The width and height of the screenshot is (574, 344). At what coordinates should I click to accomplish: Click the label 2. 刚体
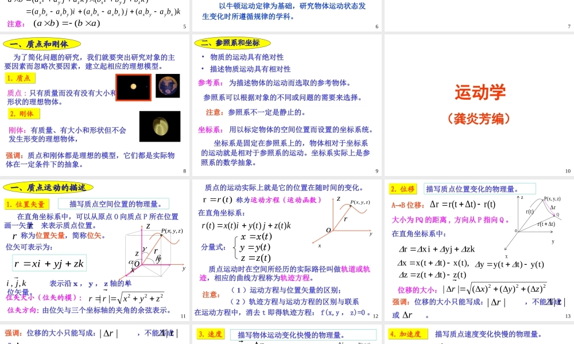pyautogui.click(x=24, y=114)
